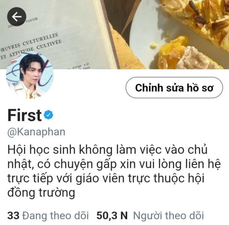This screenshot has height=225, width=229.
Task: Click the ET ATTITUDE CULTIVÉE line in banner
Action: [31, 49]
